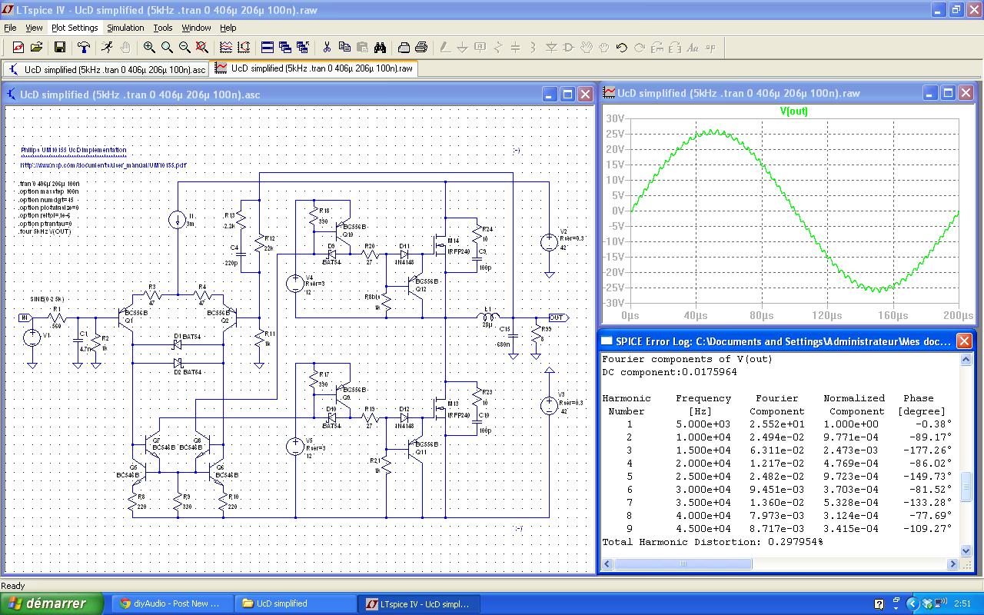
Task: Place a resistor from the toolbar
Action: [498, 48]
